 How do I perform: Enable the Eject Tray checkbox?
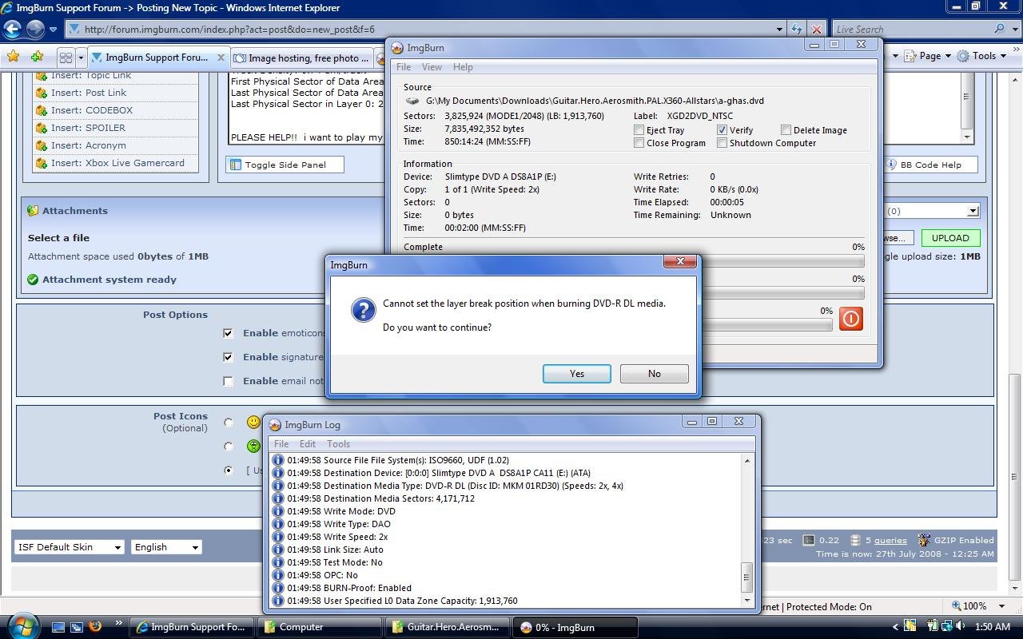(x=639, y=130)
